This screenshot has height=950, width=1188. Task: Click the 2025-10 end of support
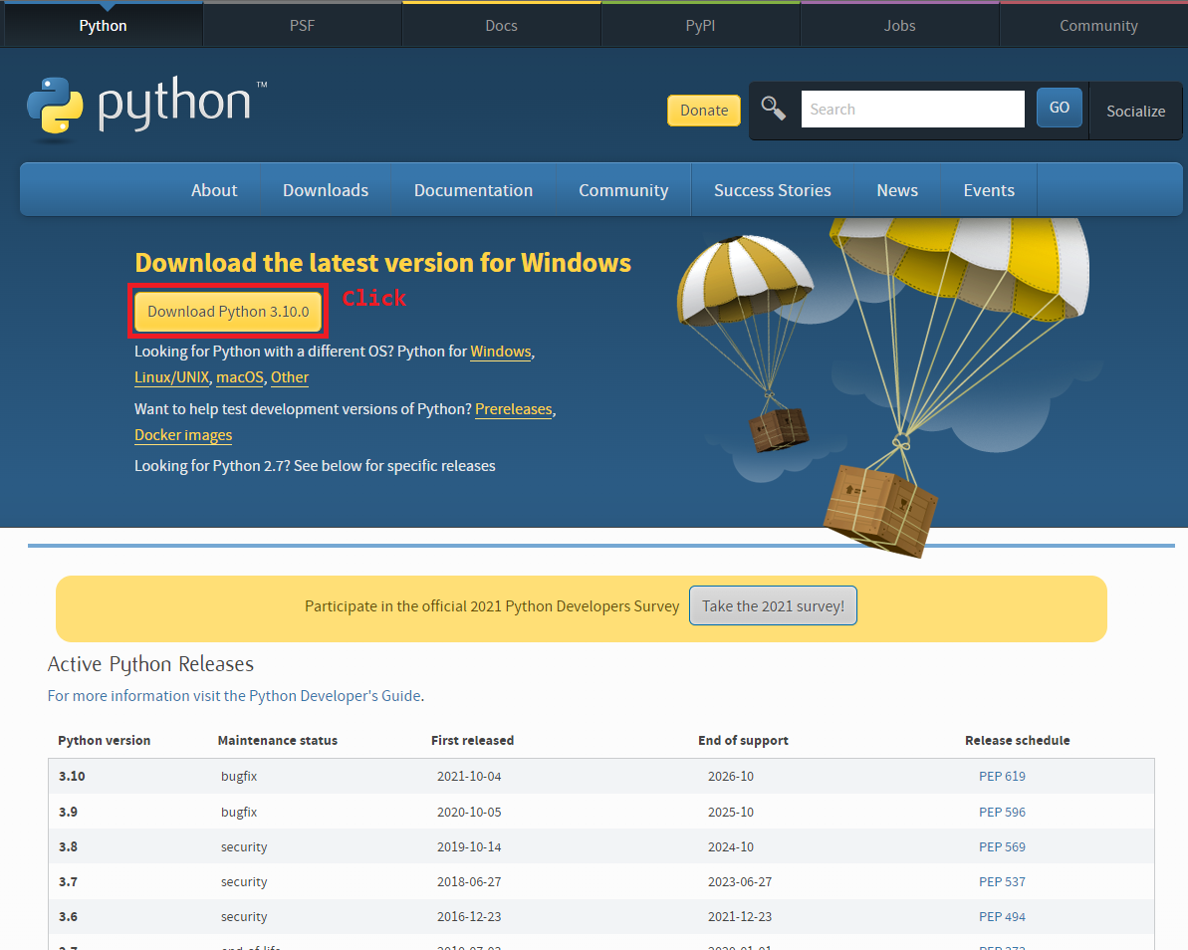pos(730,812)
